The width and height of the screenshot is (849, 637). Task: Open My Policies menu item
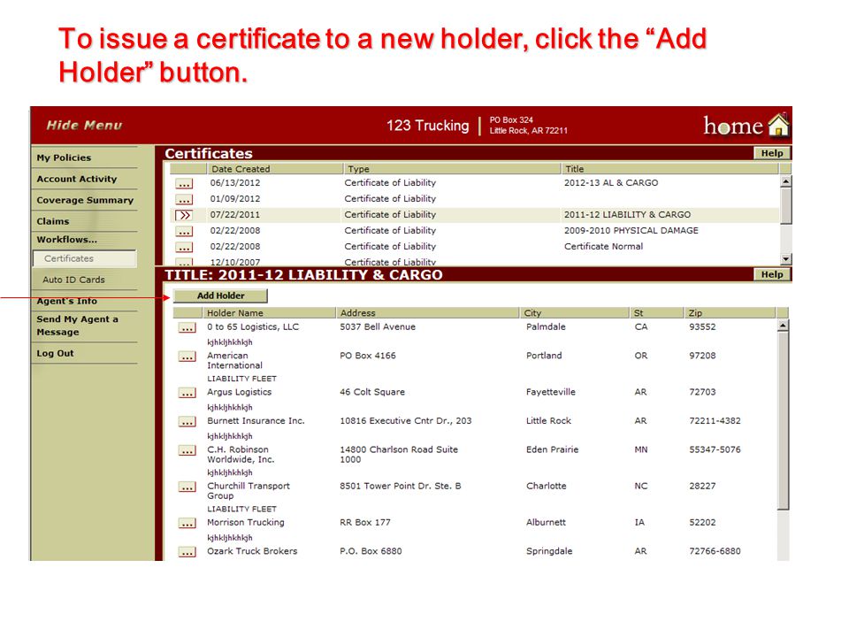click(x=64, y=157)
